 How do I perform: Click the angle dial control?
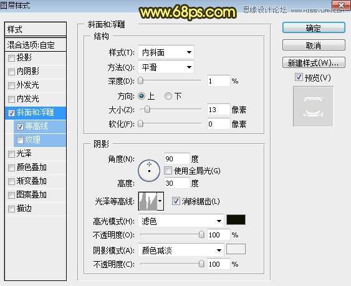click(149, 171)
